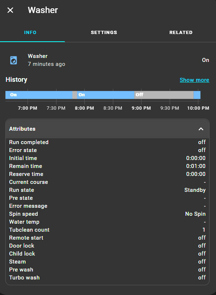216x295 pixels.
Task: Click the washer's current On state
Action: [x=205, y=60]
